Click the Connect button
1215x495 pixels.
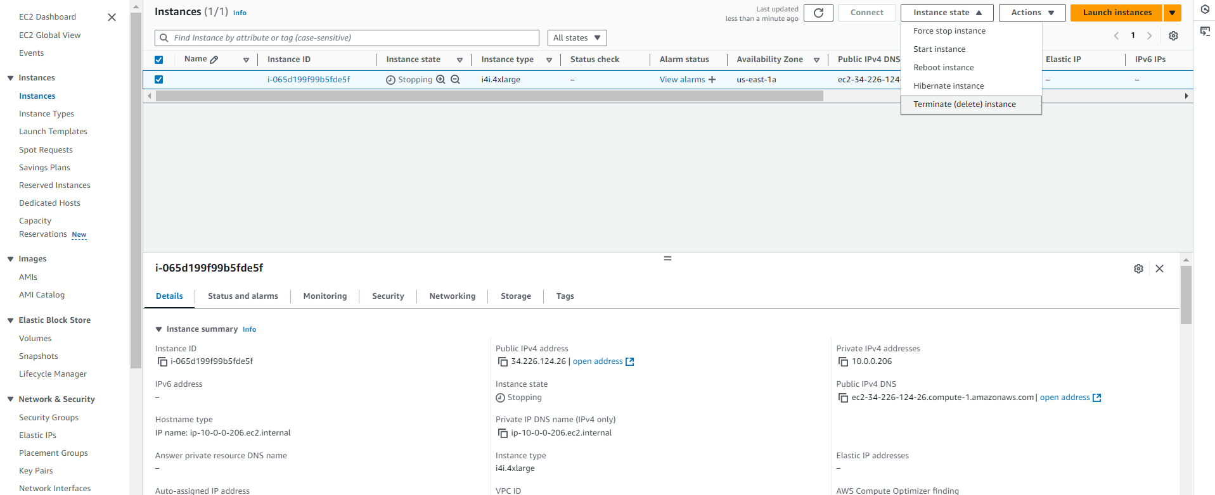(x=866, y=13)
